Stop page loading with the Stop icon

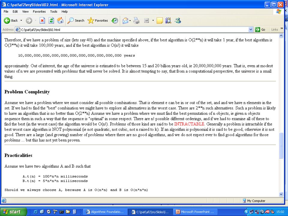(x=42, y=21)
